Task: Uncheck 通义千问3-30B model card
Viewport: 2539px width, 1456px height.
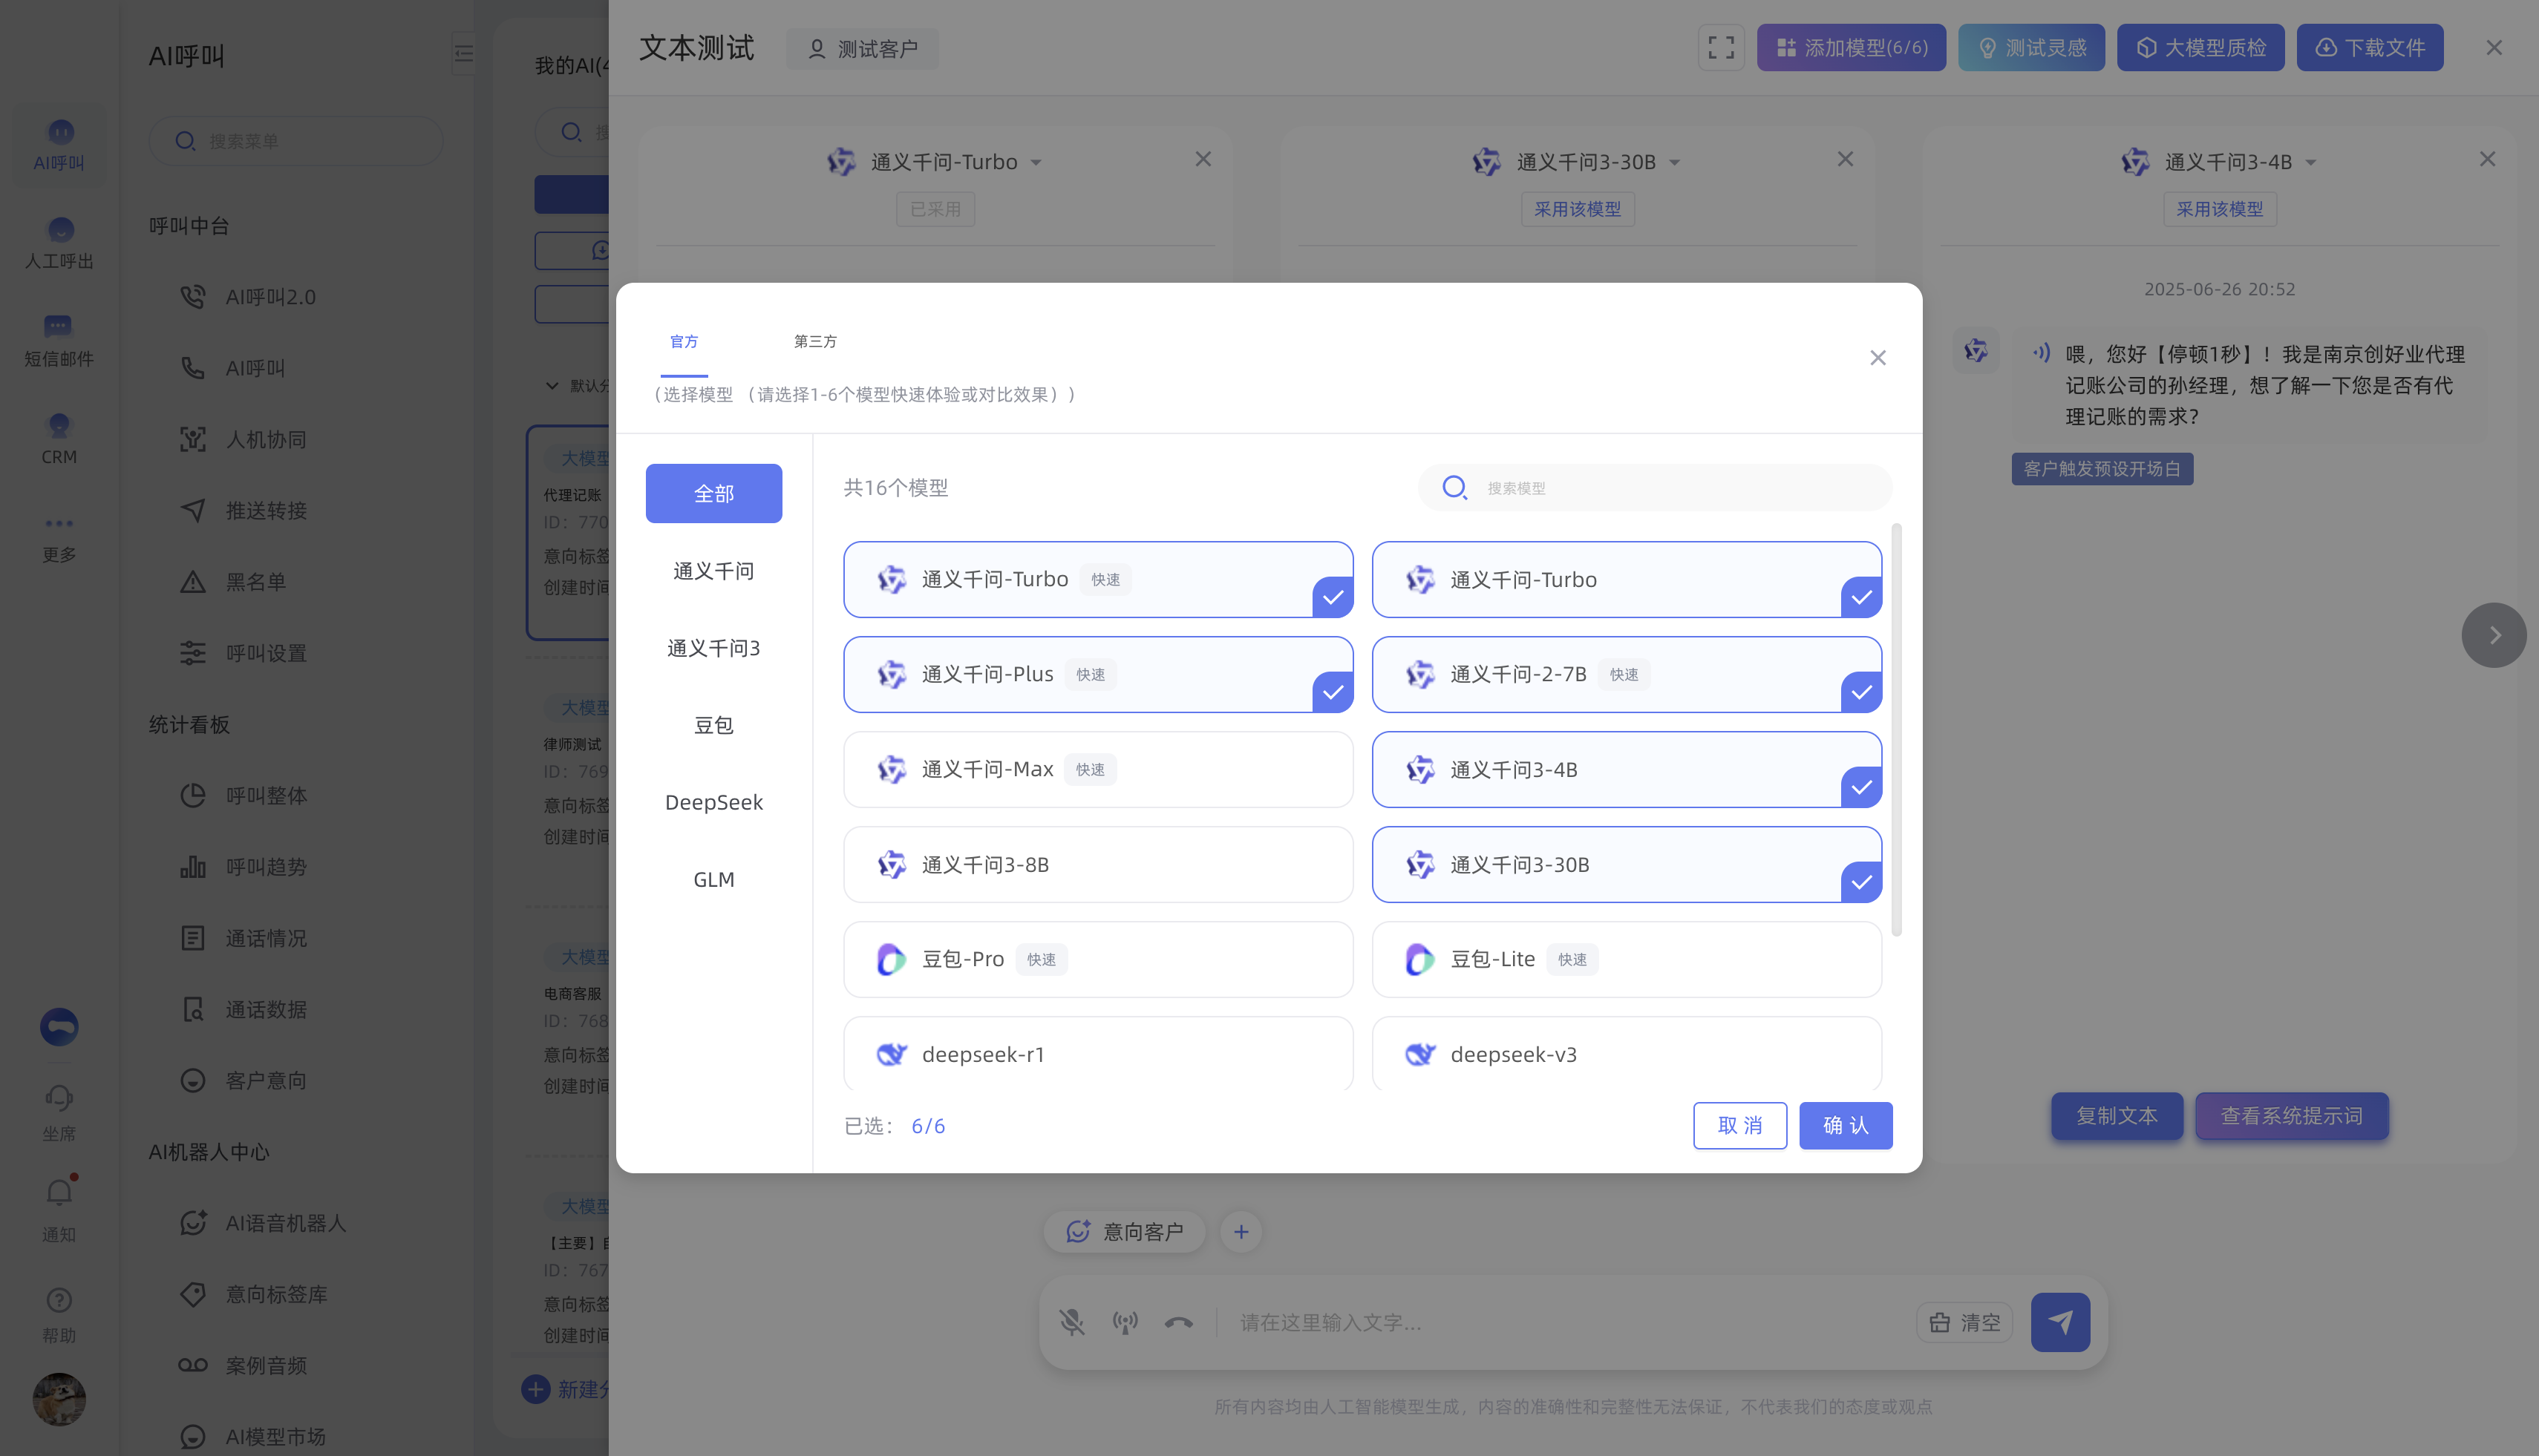Action: [x=1626, y=864]
